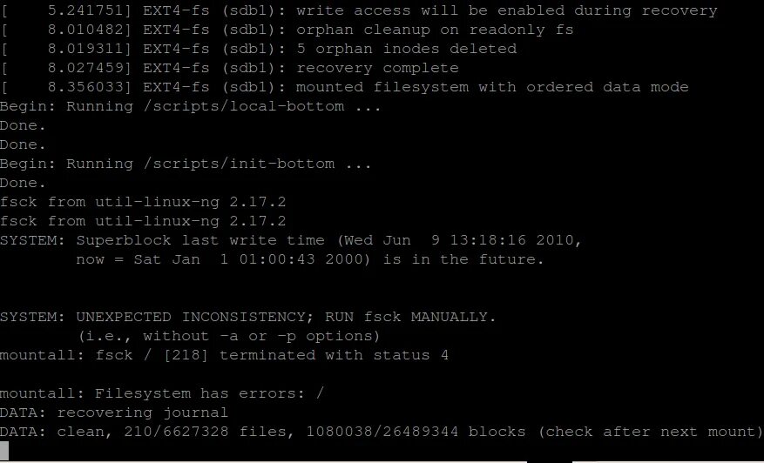Click the blinking terminal cursor block

click(x=4, y=450)
